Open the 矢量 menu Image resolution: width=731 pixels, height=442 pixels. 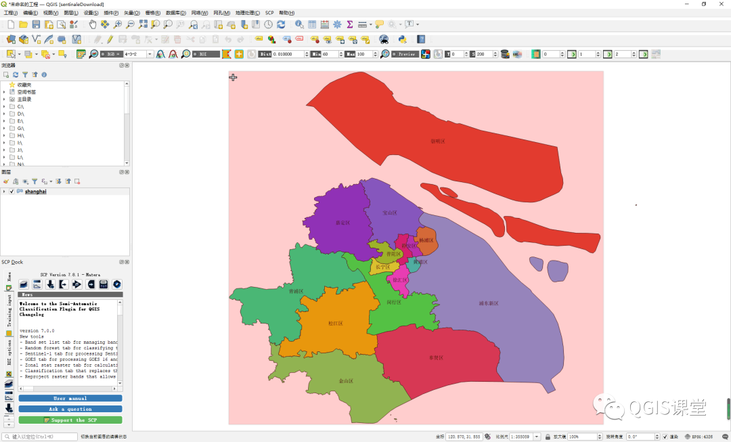pyautogui.click(x=132, y=13)
